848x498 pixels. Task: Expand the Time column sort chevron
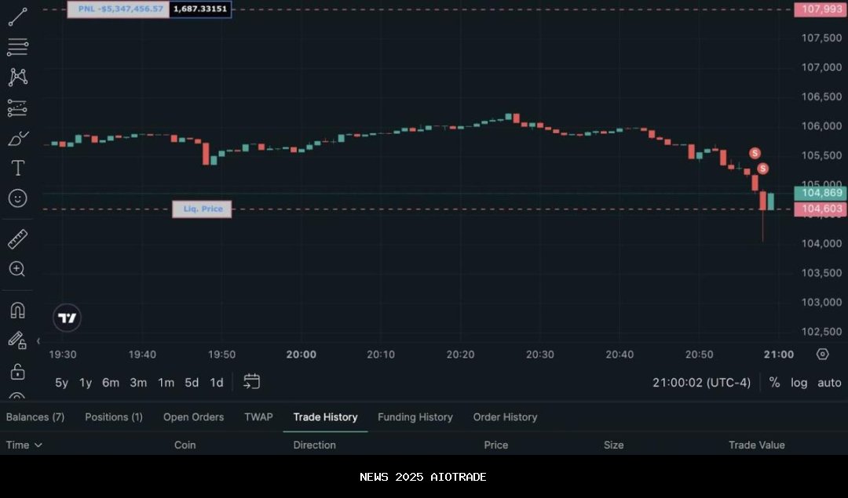pyautogui.click(x=38, y=445)
